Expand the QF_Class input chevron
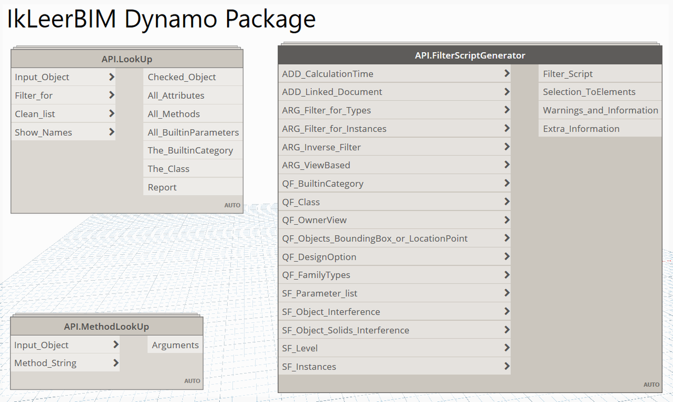 pyautogui.click(x=507, y=202)
